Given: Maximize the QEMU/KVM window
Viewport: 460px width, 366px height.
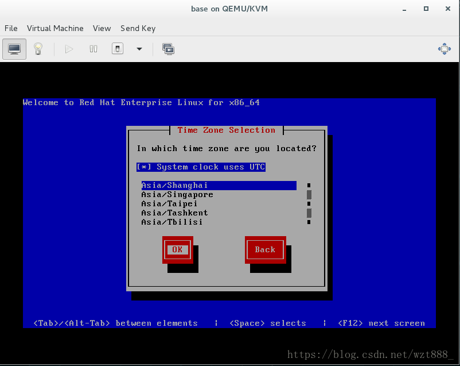Looking at the screenshot, I should click(426, 9).
